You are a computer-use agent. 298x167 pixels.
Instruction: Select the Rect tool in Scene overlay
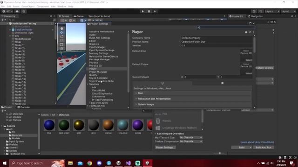point(62,45)
